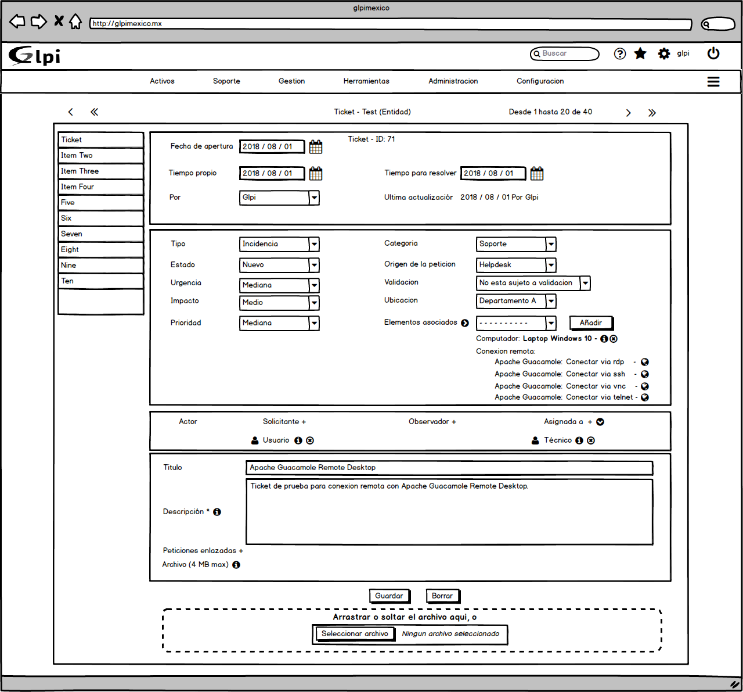This screenshot has height=692, width=743.
Task: Open the Configuracion menu
Action: click(x=540, y=81)
